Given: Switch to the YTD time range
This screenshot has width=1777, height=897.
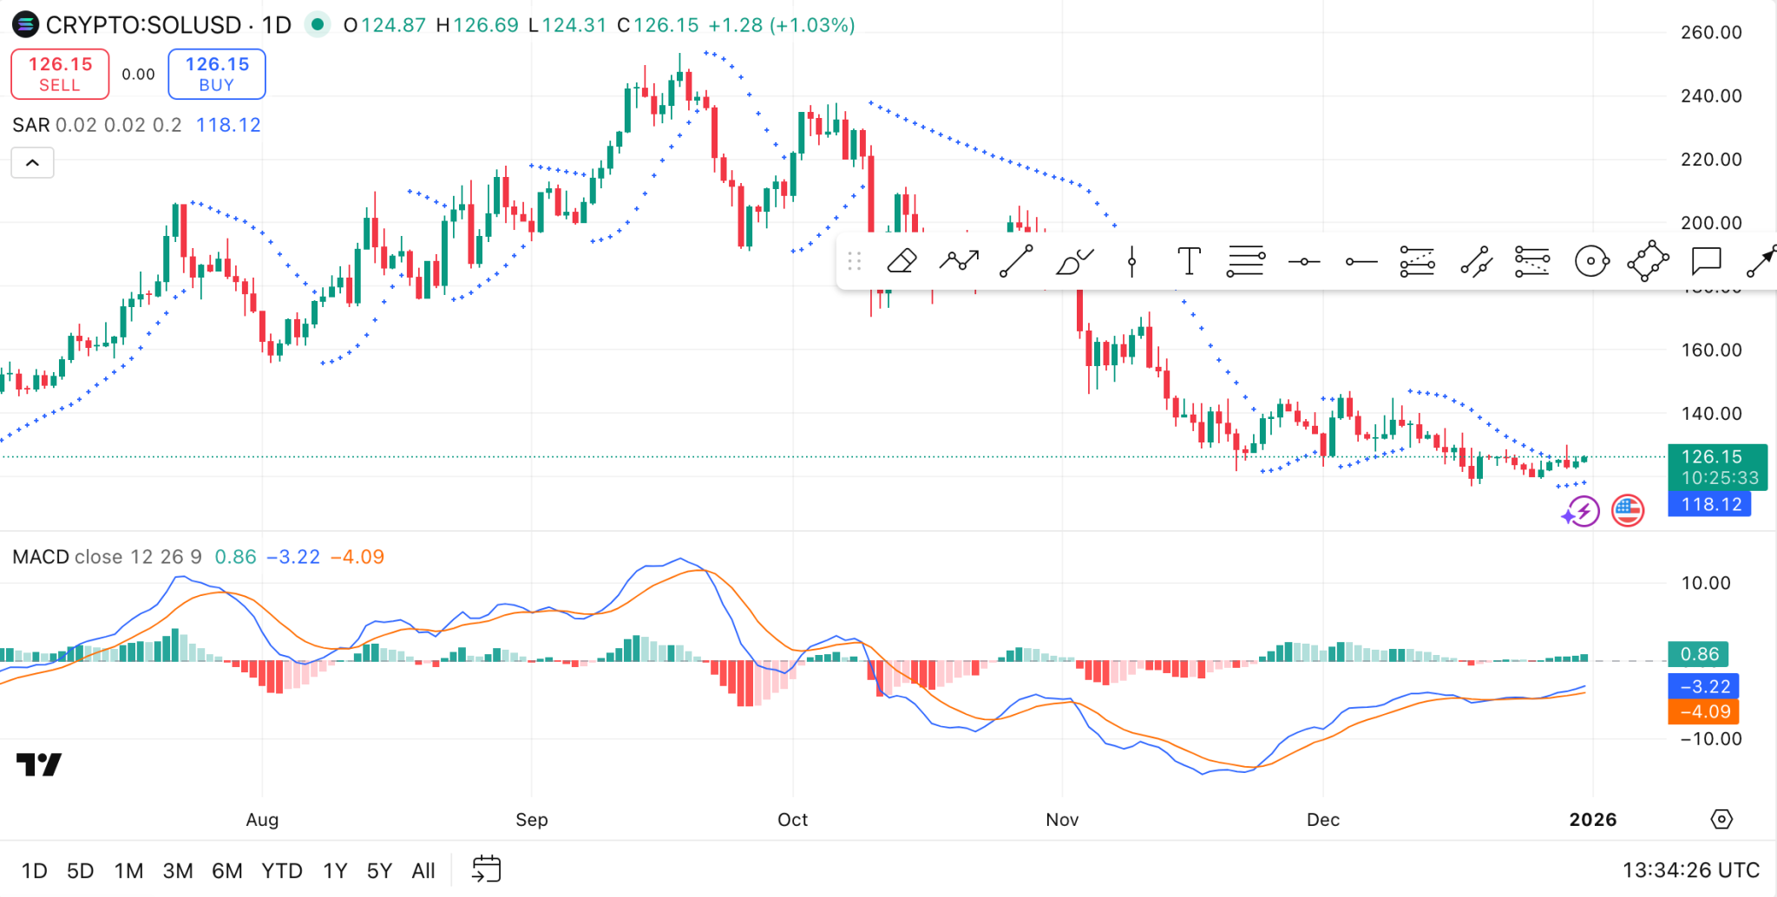Looking at the screenshot, I should coord(282,870).
